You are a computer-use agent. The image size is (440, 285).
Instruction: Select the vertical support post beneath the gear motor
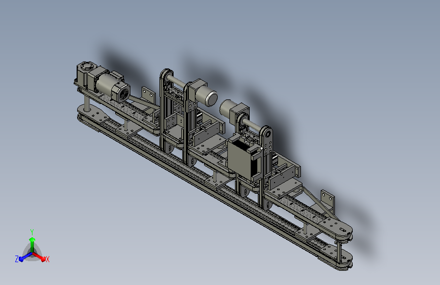point(87,102)
